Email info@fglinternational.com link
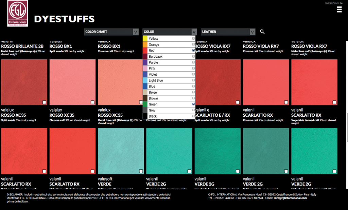348x210 pixels. (x=291, y=198)
